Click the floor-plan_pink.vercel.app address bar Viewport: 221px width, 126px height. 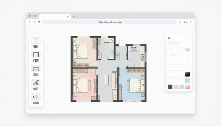(x=110, y=22)
